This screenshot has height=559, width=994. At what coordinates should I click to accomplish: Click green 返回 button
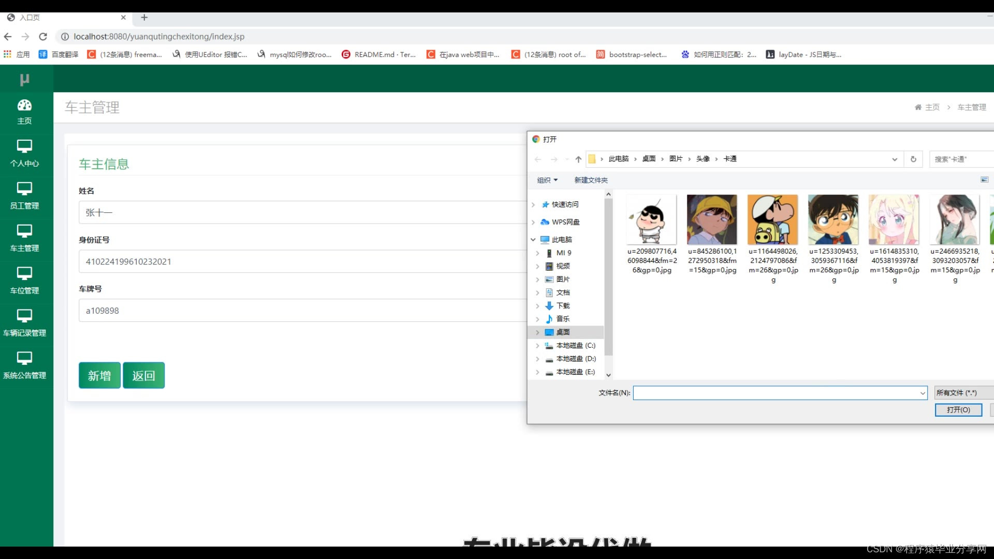pos(143,375)
